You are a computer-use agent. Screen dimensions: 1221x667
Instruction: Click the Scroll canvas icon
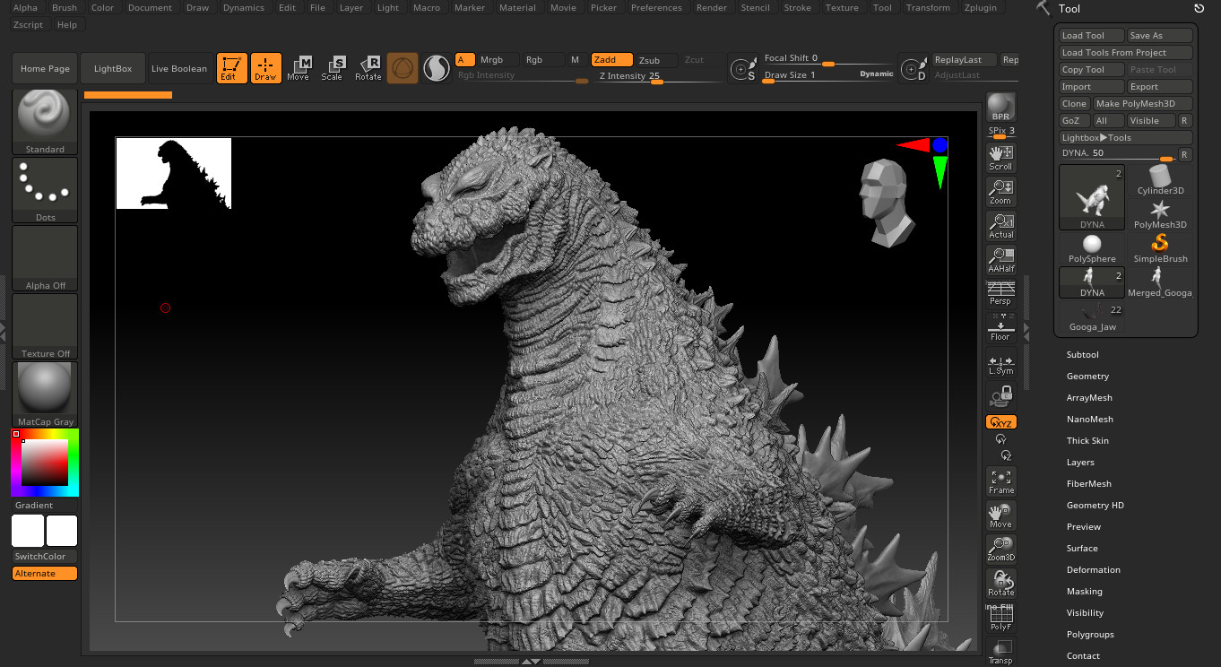tap(1000, 158)
